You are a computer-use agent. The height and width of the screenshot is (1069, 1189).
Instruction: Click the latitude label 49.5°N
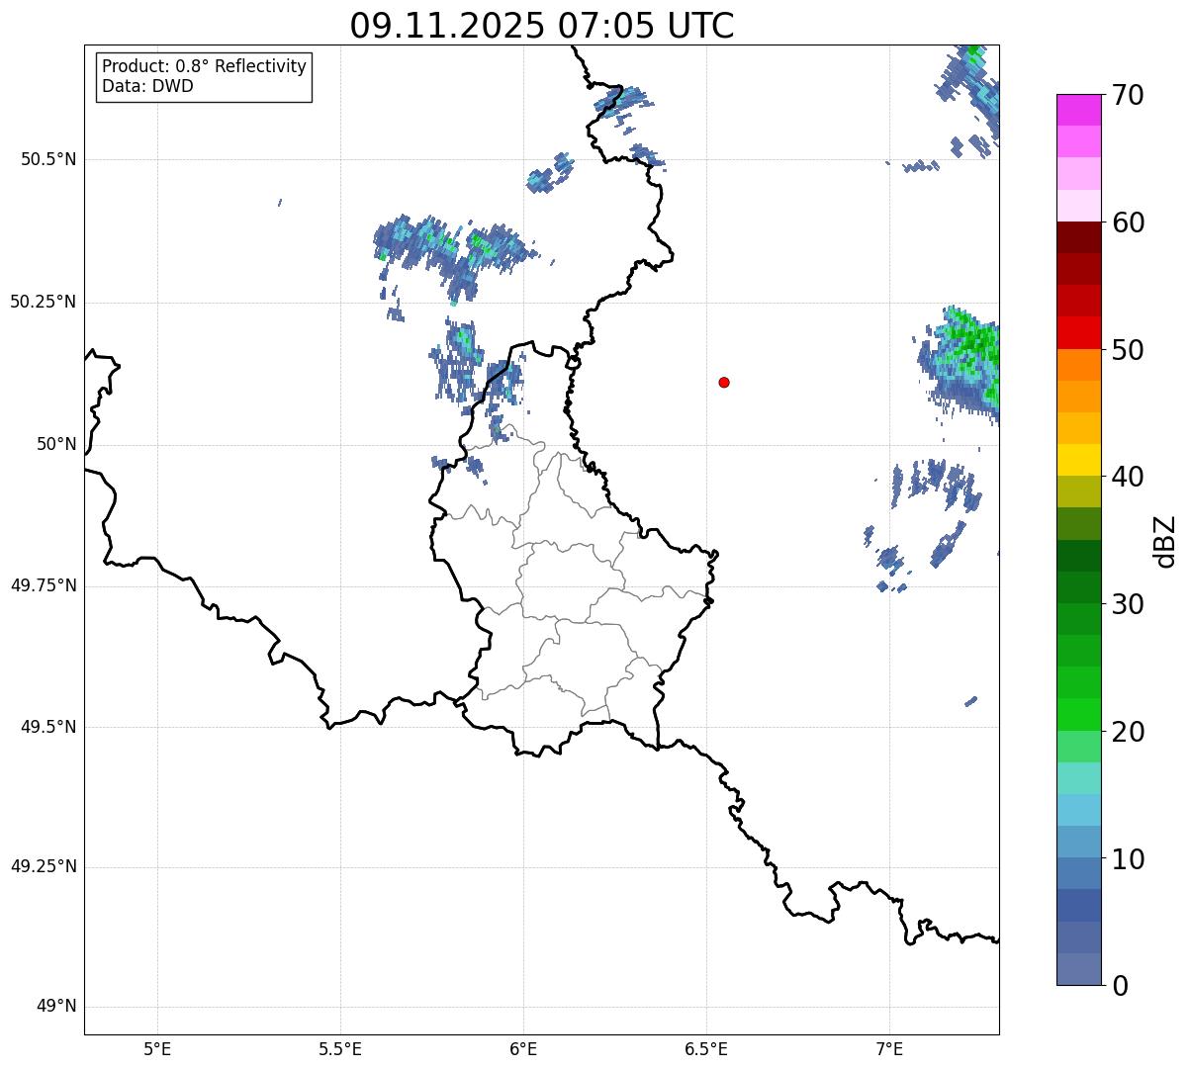click(48, 727)
